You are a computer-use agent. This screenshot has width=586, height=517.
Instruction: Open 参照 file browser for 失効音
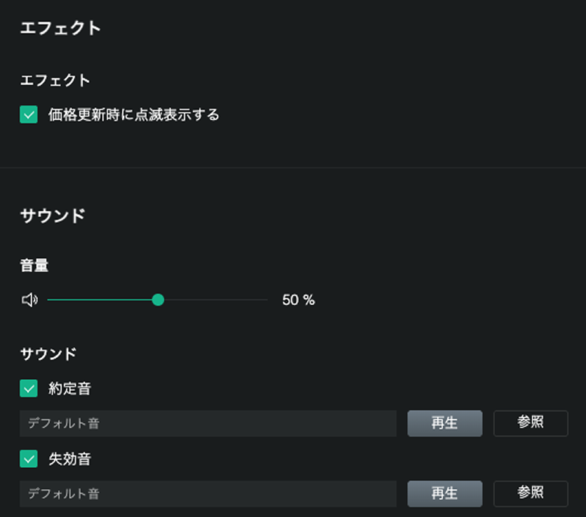(530, 494)
